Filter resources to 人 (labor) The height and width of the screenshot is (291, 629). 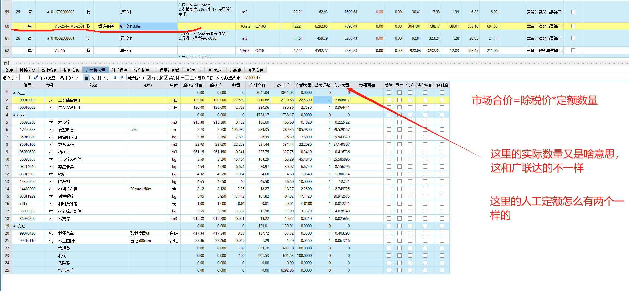point(93,78)
